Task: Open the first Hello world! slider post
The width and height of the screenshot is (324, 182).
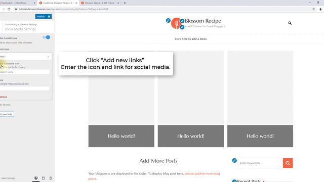Action: [x=121, y=136]
